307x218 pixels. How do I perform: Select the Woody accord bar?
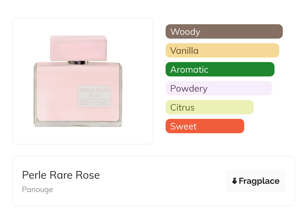pyautogui.click(x=224, y=32)
